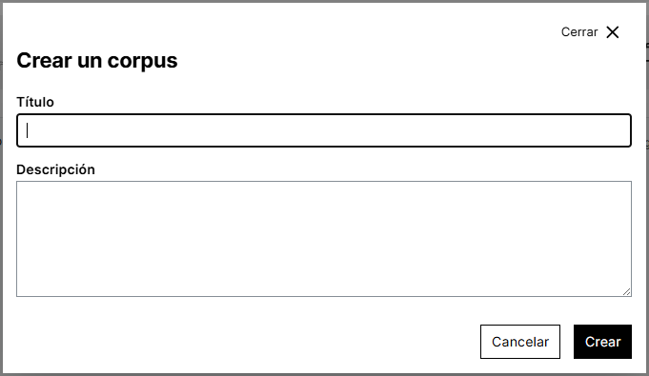
Task: Click the Cerrar text label
Action: [579, 32]
